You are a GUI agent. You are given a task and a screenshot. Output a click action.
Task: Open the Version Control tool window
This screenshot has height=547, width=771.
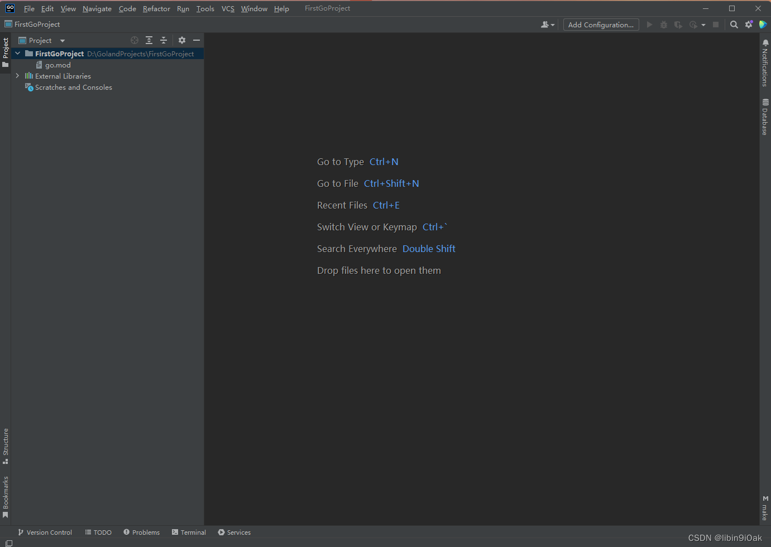45,533
